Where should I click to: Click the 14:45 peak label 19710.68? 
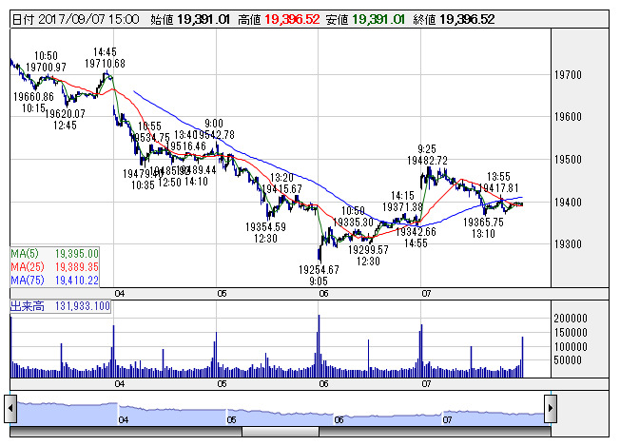[x=105, y=64]
